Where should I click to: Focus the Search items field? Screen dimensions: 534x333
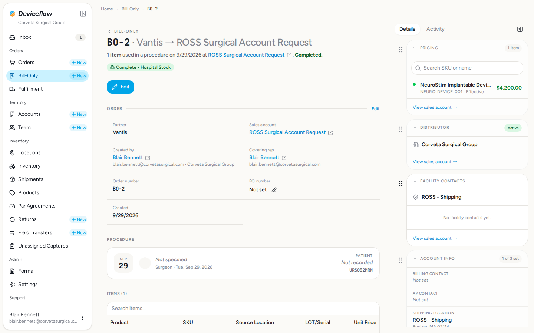[x=243, y=309]
